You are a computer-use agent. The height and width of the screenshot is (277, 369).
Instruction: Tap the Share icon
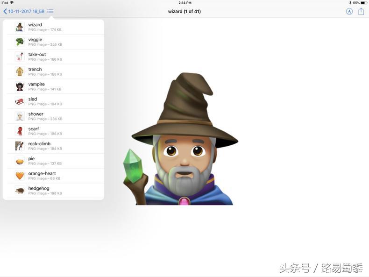click(361, 11)
